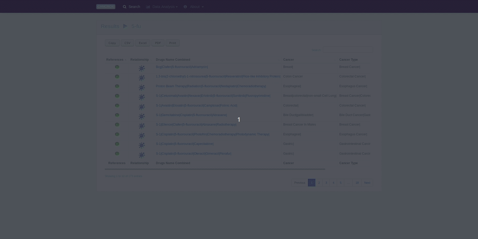Open the About dropdown menu
This screenshot has width=478, height=239.
coord(193,7)
